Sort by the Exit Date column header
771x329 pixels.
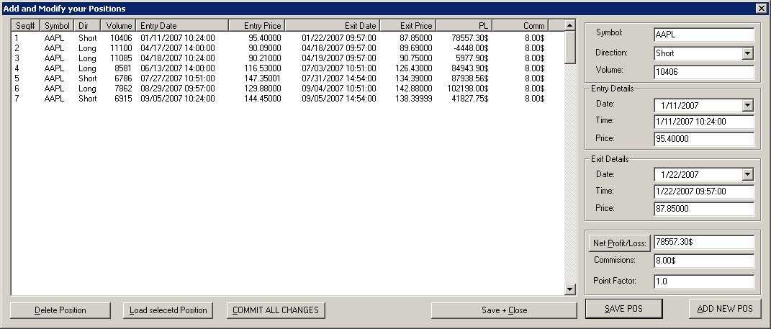coord(333,26)
